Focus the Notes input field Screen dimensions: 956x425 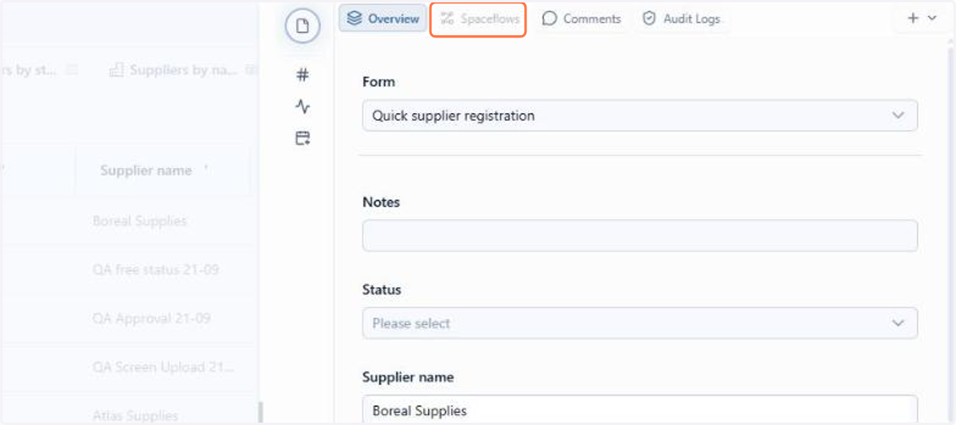click(640, 236)
